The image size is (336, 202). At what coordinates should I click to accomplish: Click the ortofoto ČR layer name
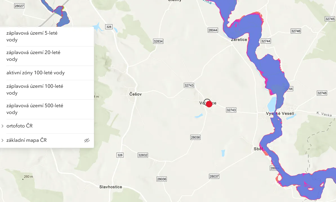coord(19,126)
